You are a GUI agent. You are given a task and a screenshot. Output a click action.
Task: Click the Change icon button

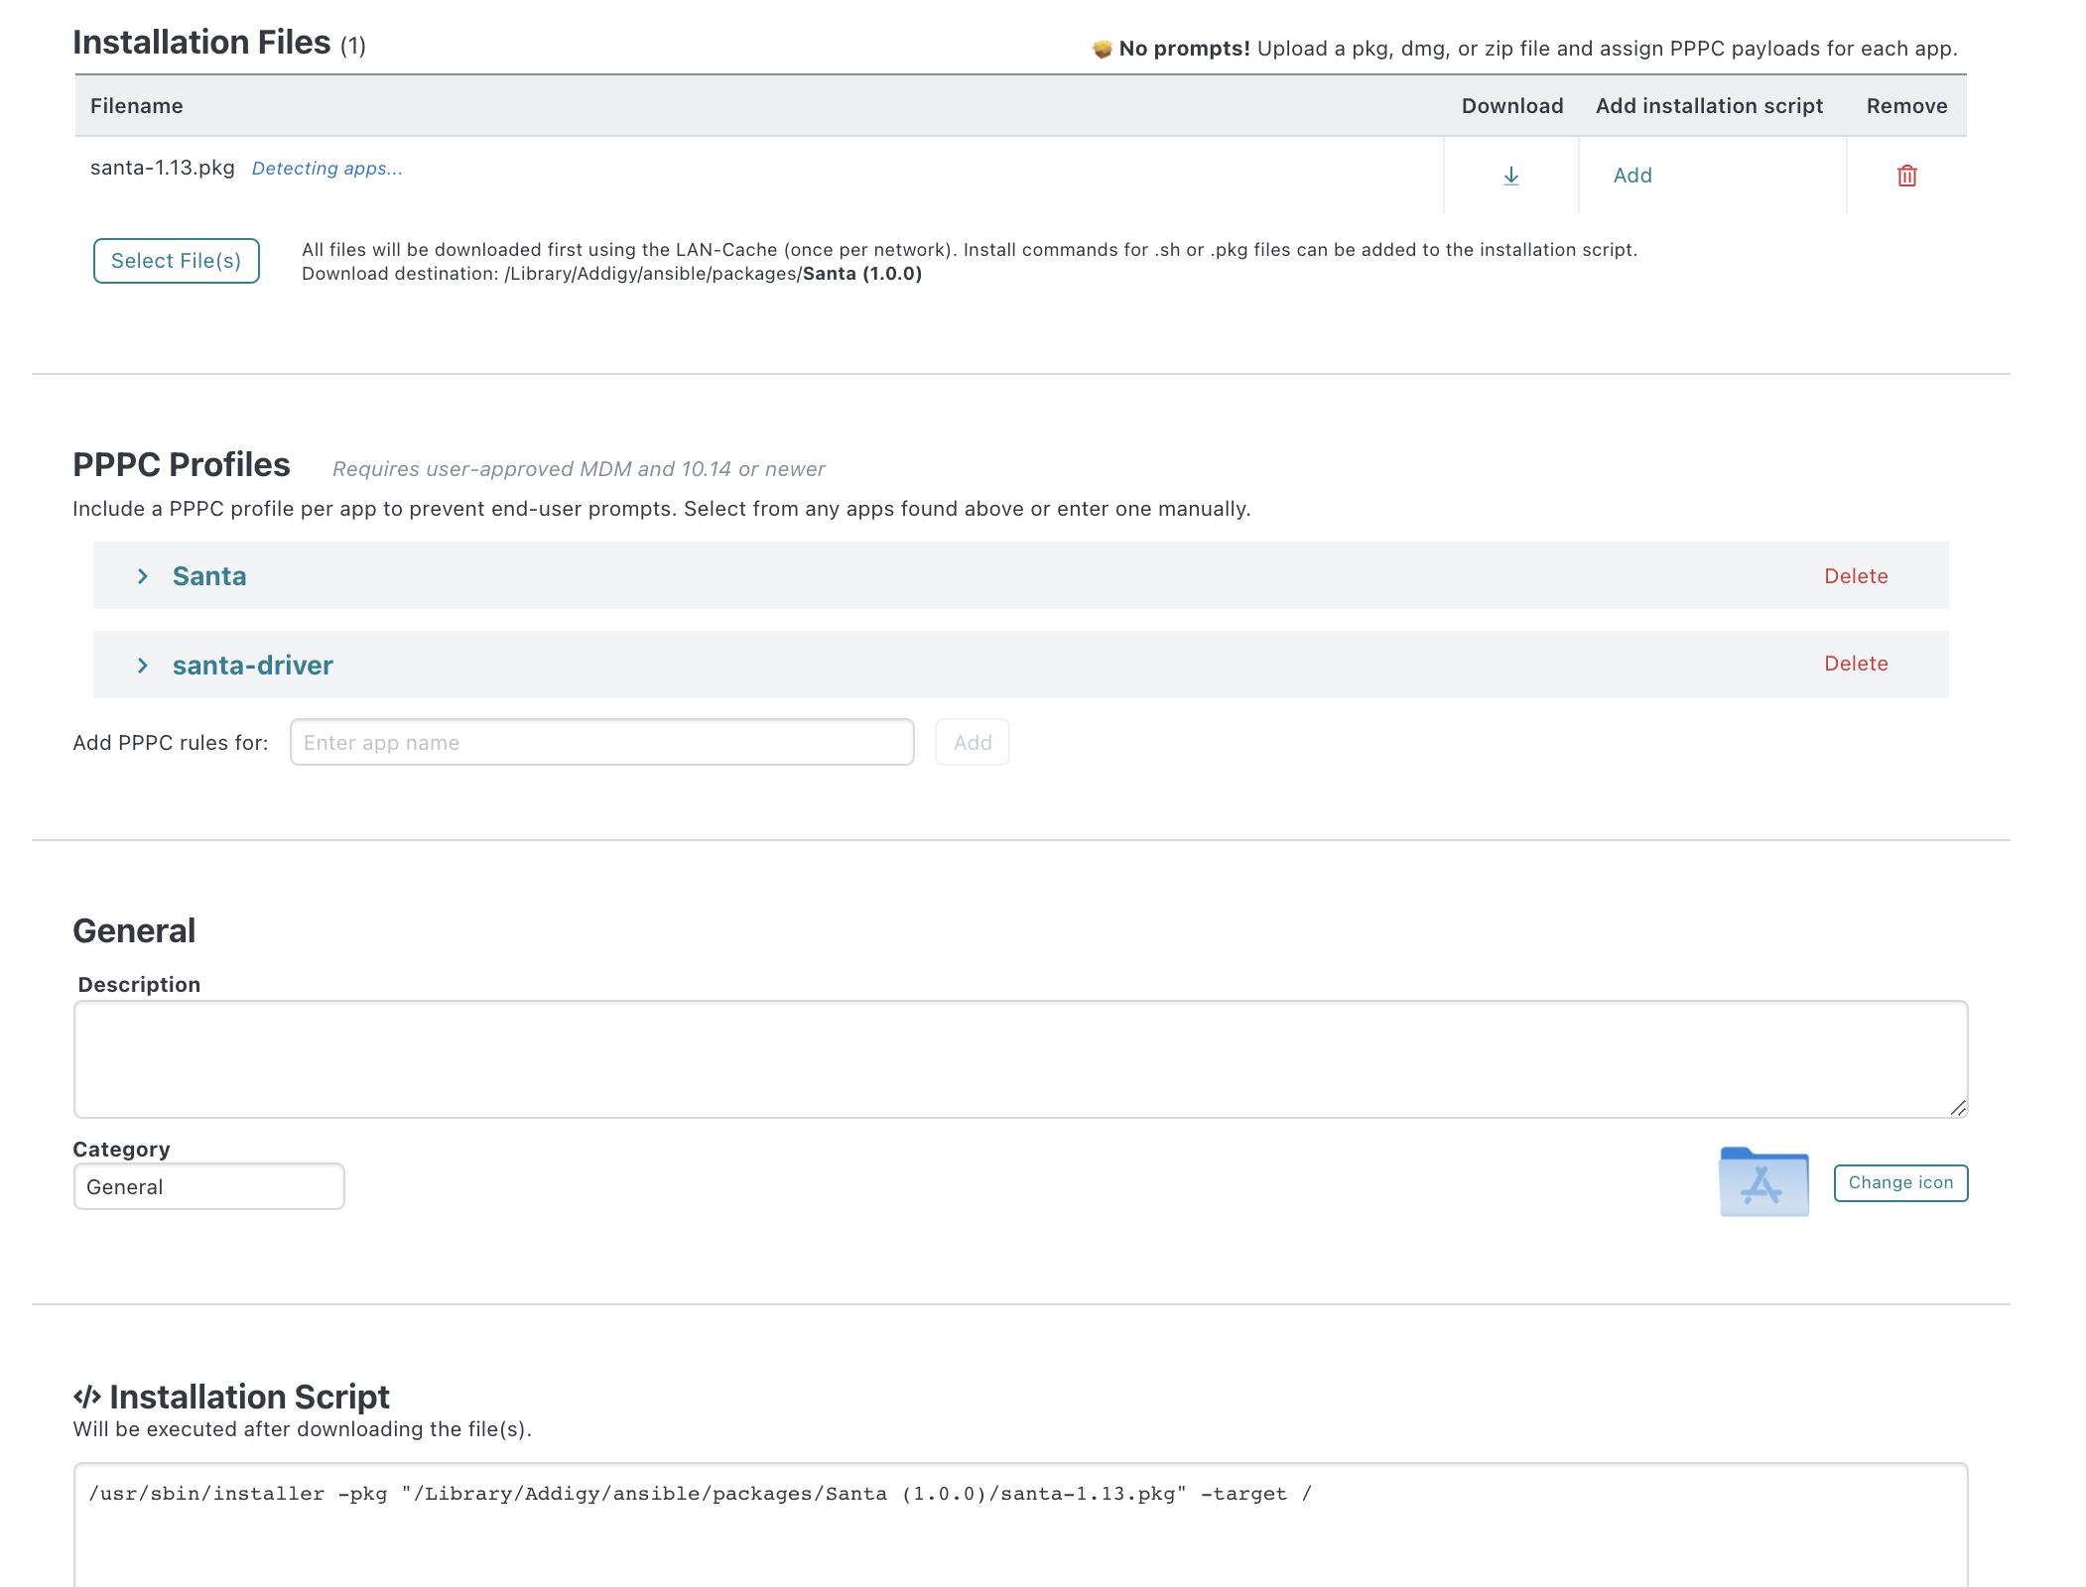click(1900, 1182)
